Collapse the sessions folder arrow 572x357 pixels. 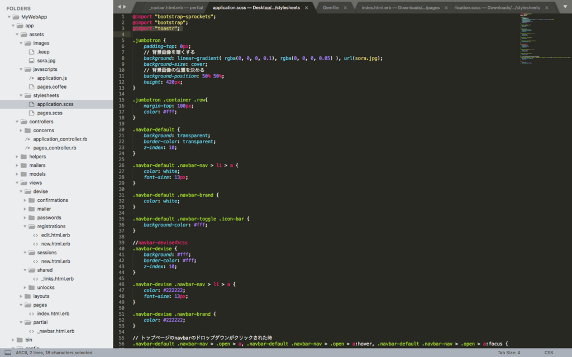(x=25, y=253)
